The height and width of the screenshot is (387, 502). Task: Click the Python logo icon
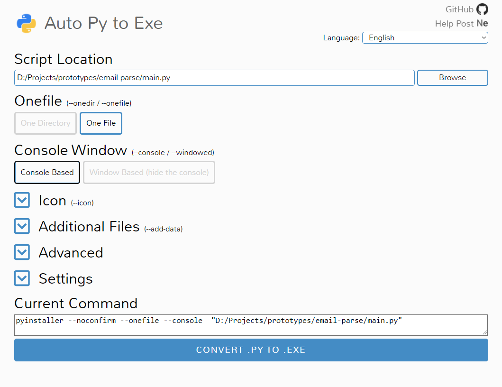[26, 23]
